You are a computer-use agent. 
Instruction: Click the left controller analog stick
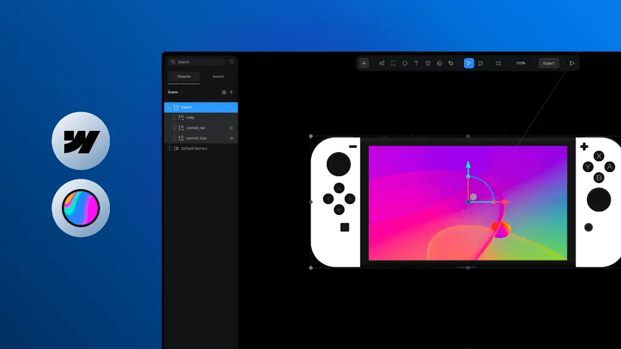click(x=338, y=164)
